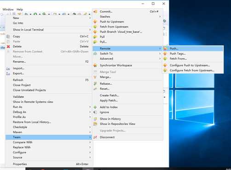231x170 pixels.
Task: Open the Advanced submenu
Action: click(127, 59)
